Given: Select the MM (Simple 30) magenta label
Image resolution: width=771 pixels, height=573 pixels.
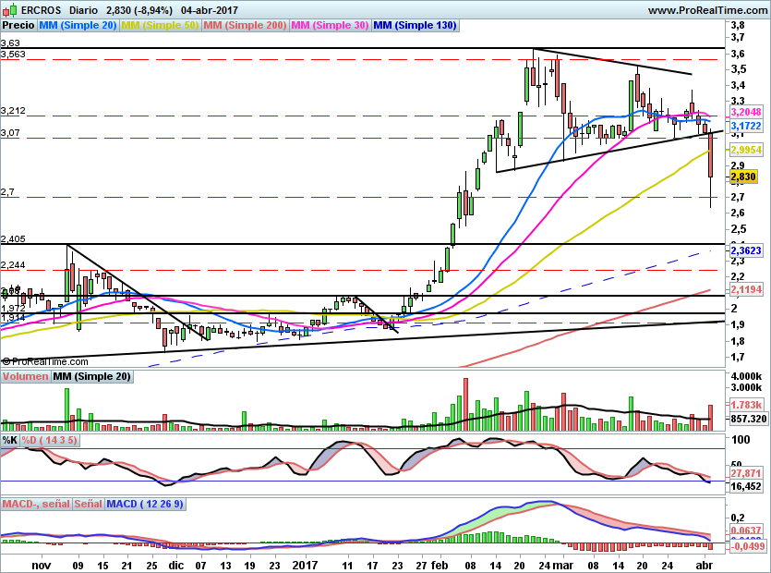Looking at the screenshot, I should click(x=330, y=25).
